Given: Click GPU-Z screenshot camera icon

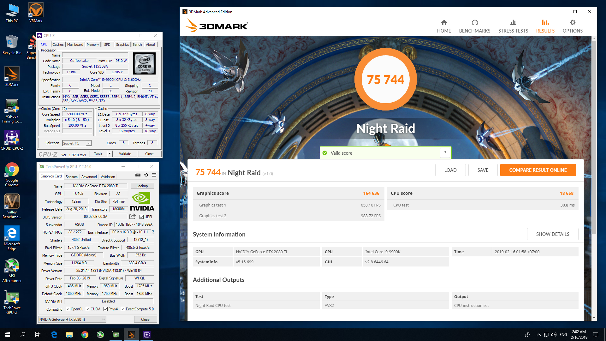Looking at the screenshot, I should [x=138, y=175].
